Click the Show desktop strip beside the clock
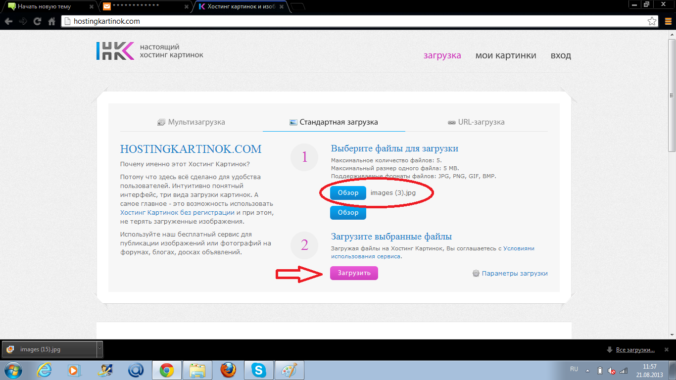Image resolution: width=676 pixels, height=380 pixels. [x=673, y=370]
